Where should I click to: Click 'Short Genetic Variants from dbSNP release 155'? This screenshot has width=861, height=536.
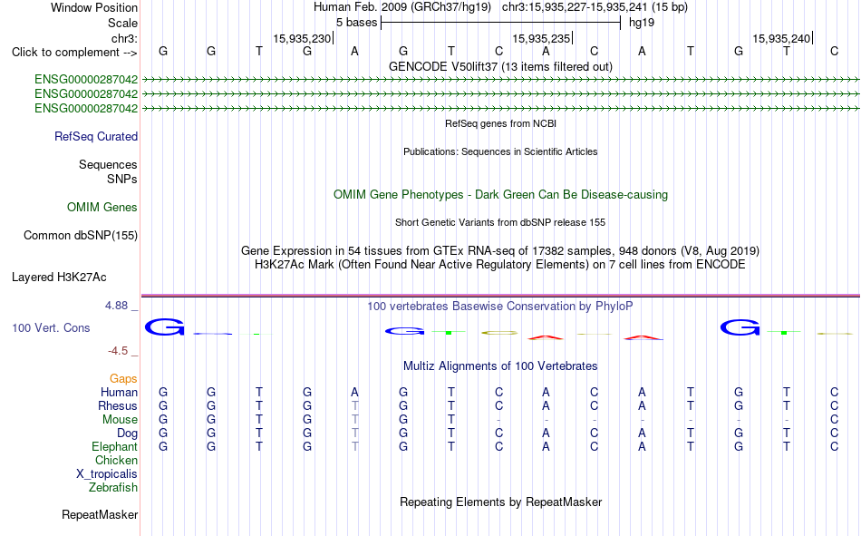click(x=501, y=222)
